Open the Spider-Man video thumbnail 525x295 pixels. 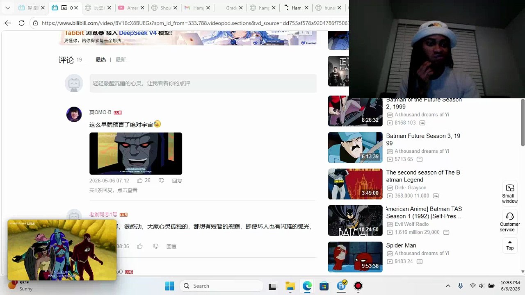coord(355,257)
